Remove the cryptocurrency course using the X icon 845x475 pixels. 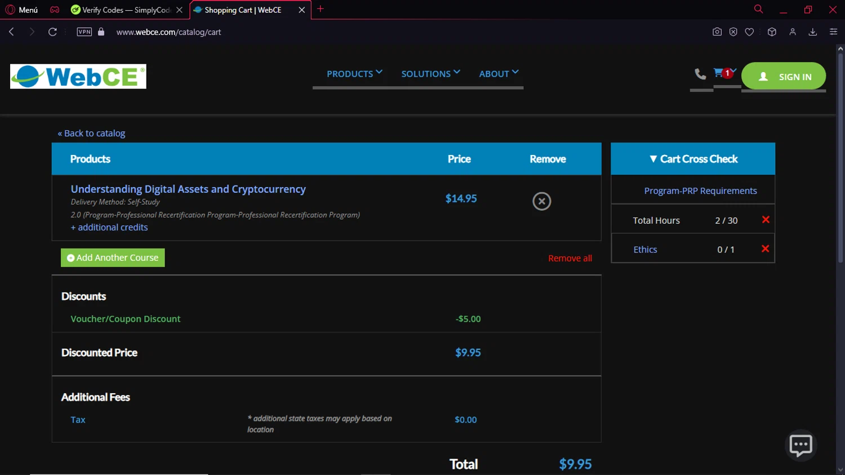click(541, 201)
